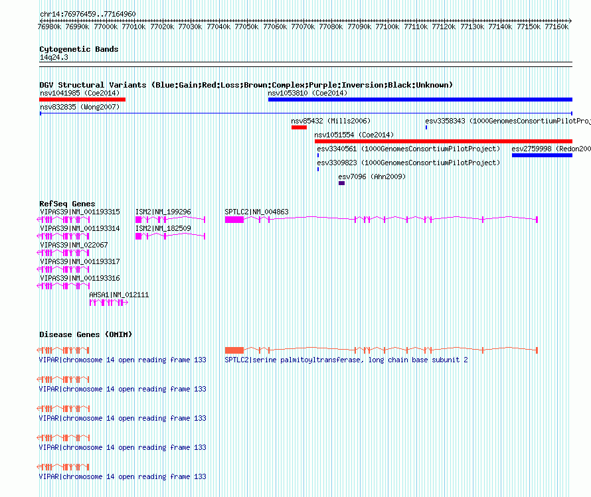
Task: Select the red nsv1051554 (Coe2014) bar
Action: pyautogui.click(x=444, y=141)
